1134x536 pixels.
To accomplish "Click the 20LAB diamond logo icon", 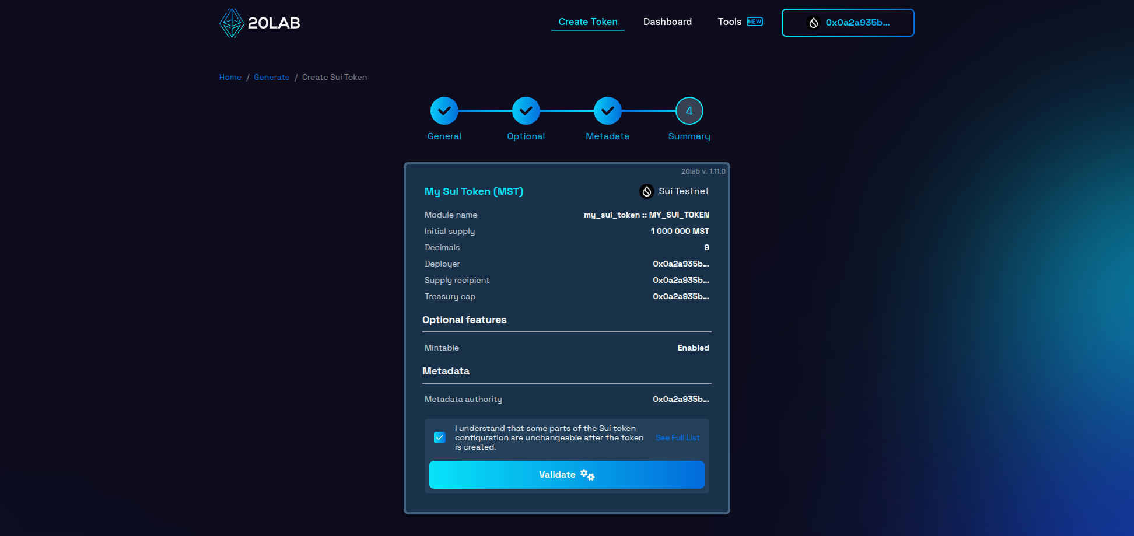I will pos(232,23).
